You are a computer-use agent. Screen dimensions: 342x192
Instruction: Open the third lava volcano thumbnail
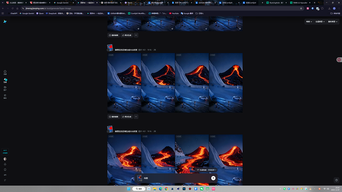tap(192, 83)
